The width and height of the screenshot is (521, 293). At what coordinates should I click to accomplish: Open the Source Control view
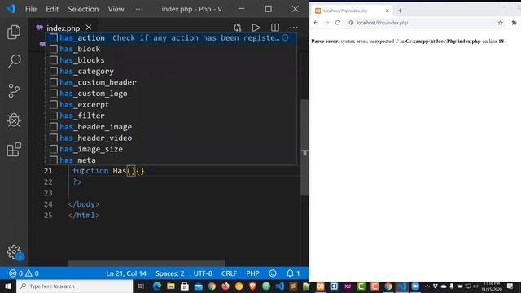pos(14,90)
